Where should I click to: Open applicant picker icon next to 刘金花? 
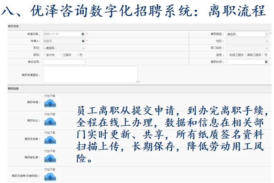[83, 41]
